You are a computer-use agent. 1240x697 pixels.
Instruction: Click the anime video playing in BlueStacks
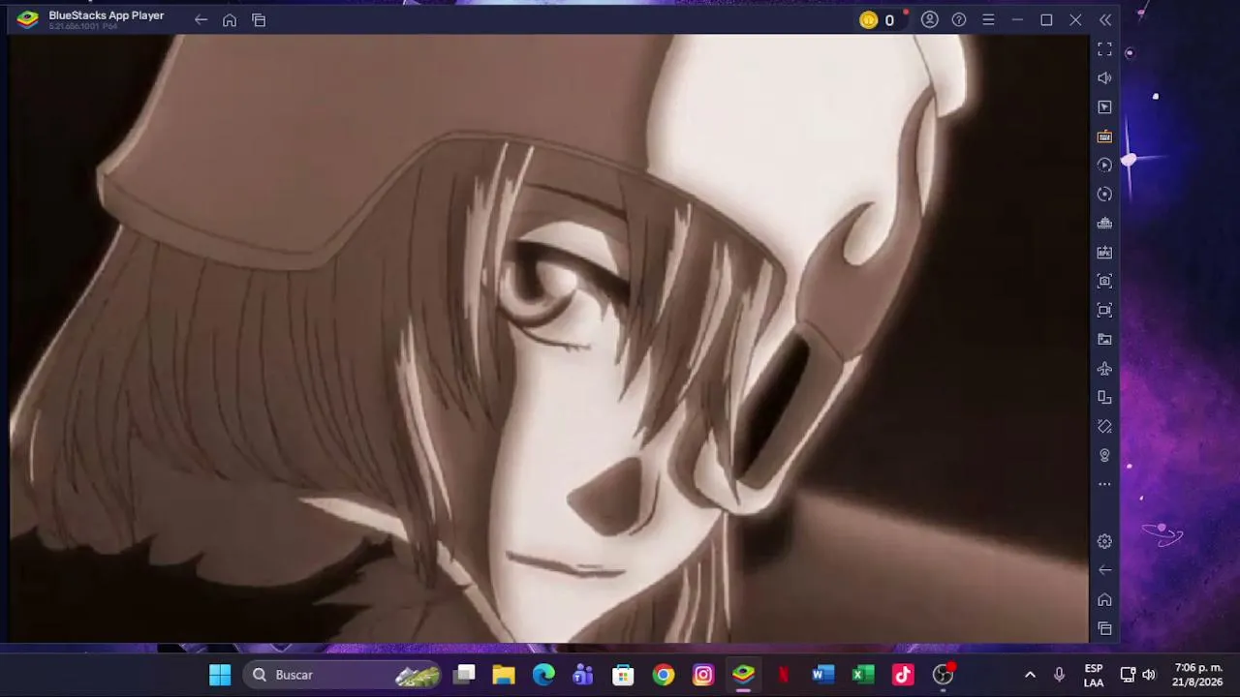point(549,338)
